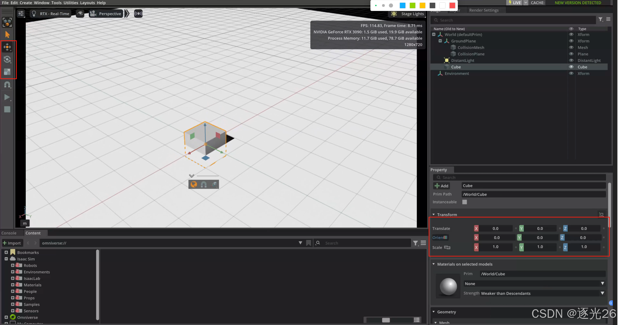Open the Create menu
The height and width of the screenshot is (325, 618).
tap(26, 3)
